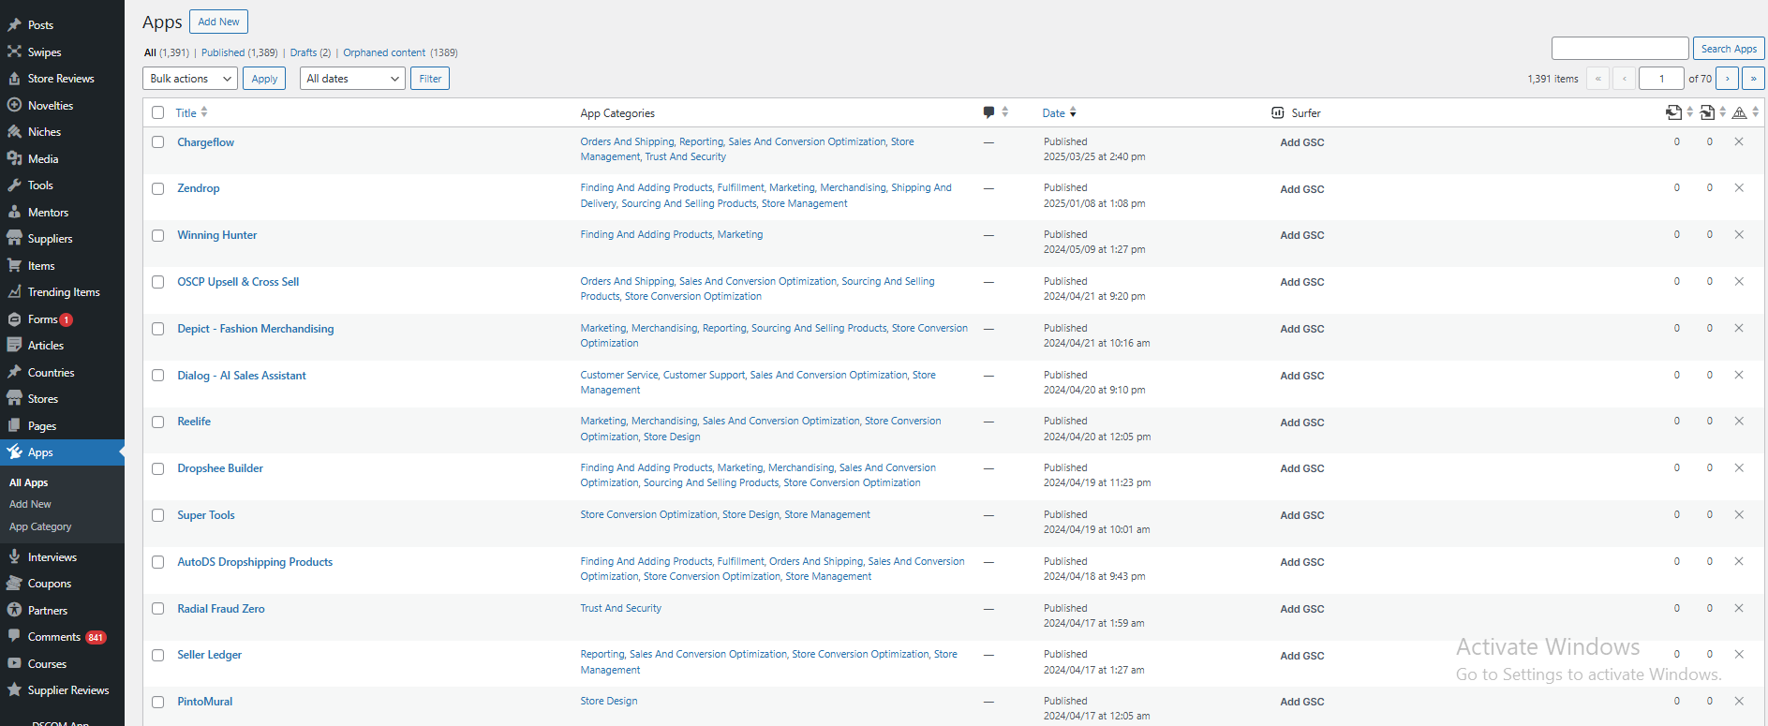
Task: Open the All dates dropdown
Action: pos(352,79)
